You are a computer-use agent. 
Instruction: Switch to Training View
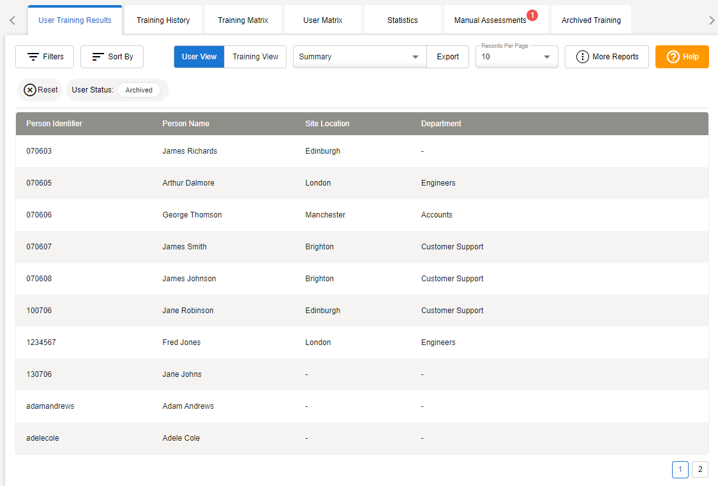[x=255, y=57]
